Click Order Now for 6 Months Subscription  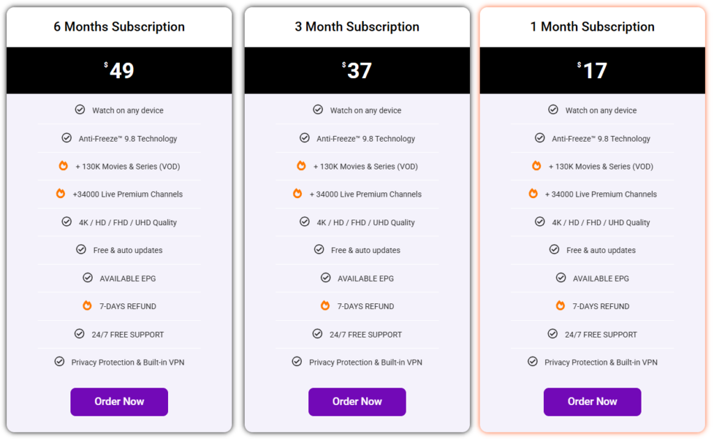(x=119, y=402)
